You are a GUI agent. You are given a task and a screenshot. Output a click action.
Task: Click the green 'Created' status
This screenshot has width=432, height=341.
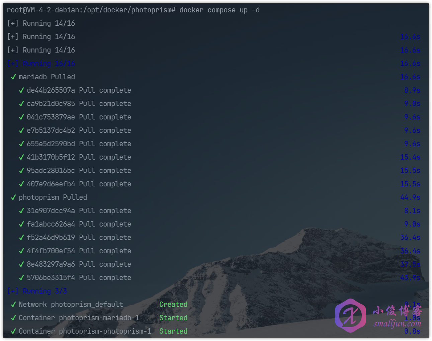coord(173,305)
